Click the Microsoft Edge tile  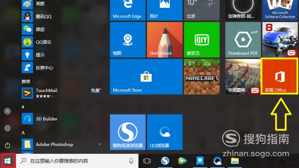click(127, 10)
